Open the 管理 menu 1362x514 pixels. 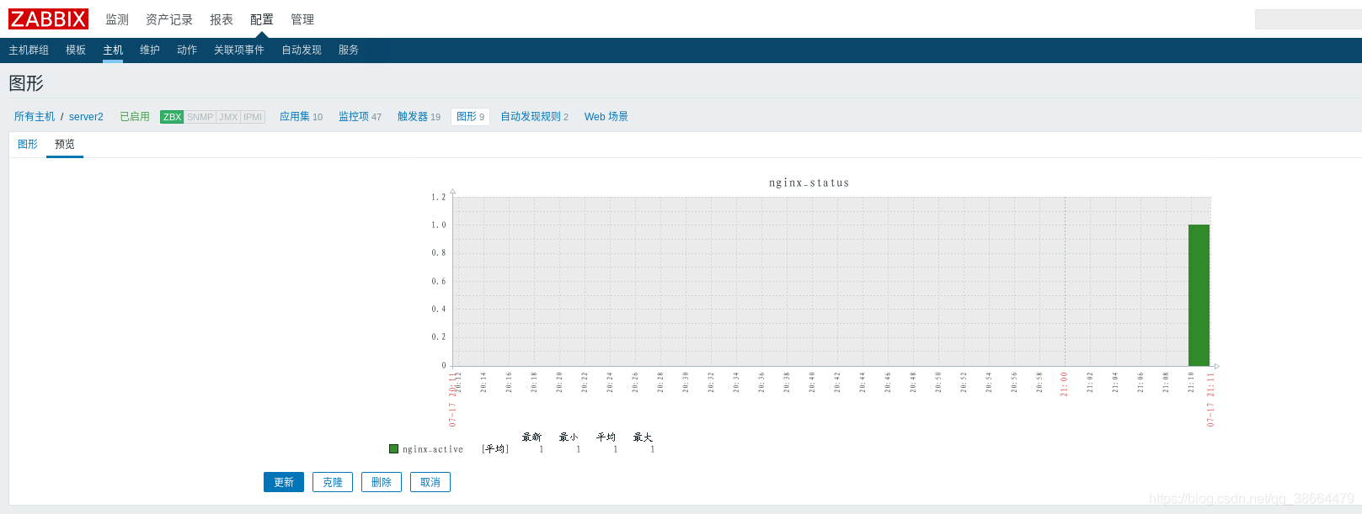coord(302,19)
